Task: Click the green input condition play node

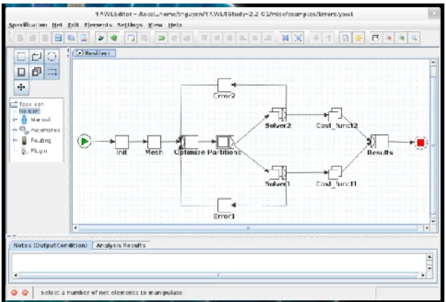Action: pyautogui.click(x=85, y=141)
